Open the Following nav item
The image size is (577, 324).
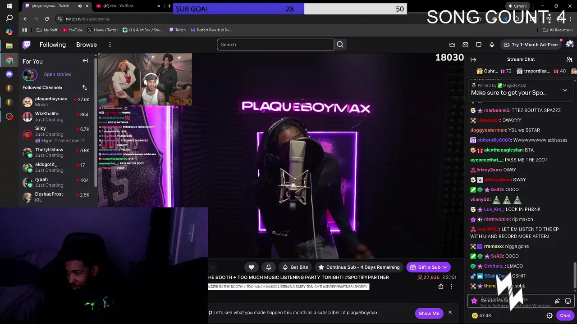pyautogui.click(x=52, y=45)
